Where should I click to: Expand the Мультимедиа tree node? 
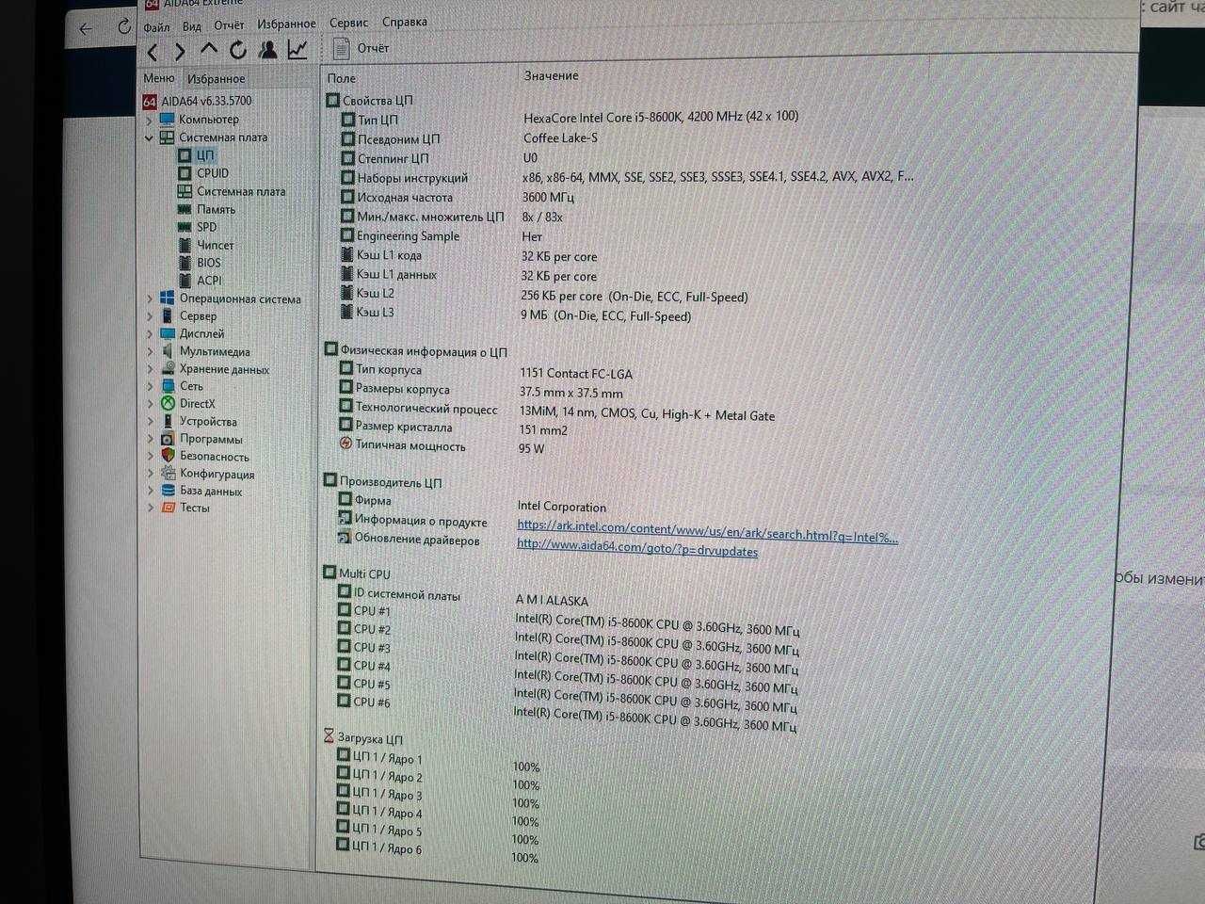[150, 351]
